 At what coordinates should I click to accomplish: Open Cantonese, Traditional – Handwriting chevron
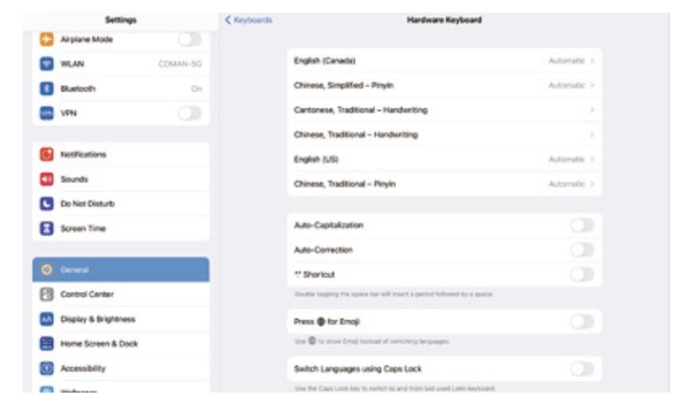593,110
